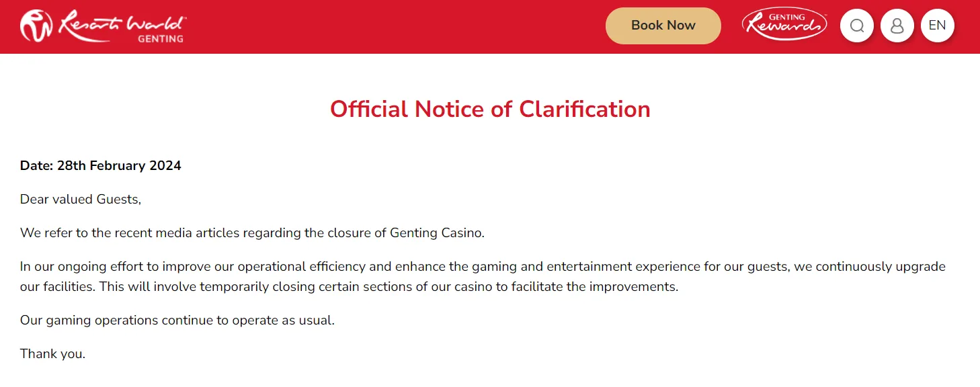Click the "Thank you." closing line

click(52, 353)
